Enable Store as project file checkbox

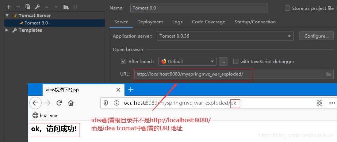tap(287, 8)
